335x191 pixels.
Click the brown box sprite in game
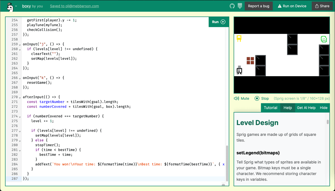click(250, 61)
